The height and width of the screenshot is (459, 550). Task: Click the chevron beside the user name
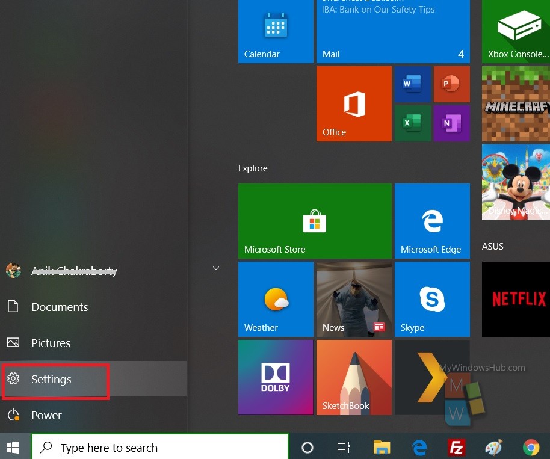(216, 268)
